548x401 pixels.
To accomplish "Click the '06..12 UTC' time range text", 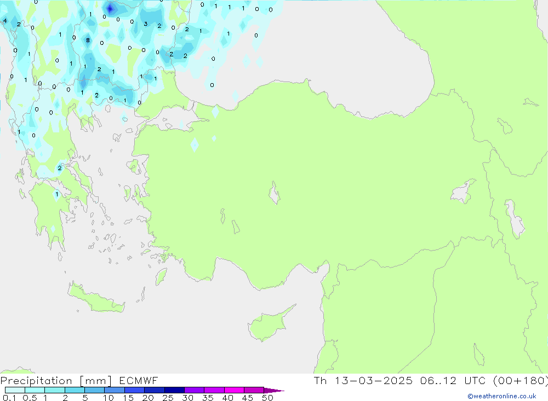I will click(454, 381).
